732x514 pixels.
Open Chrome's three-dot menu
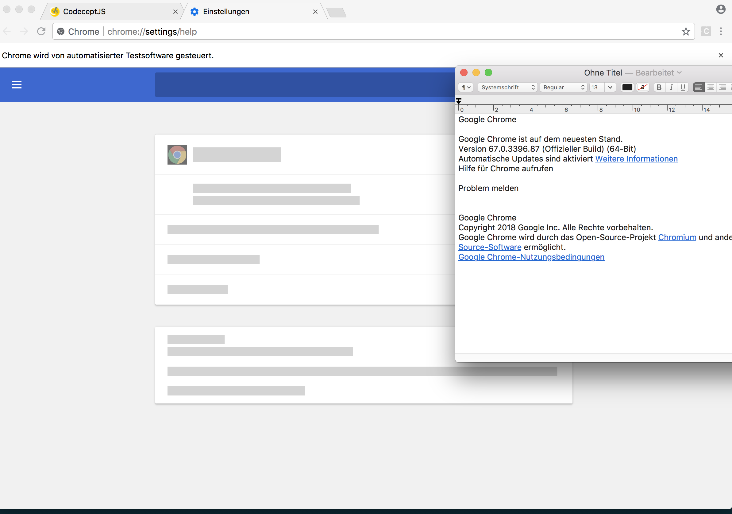721,31
